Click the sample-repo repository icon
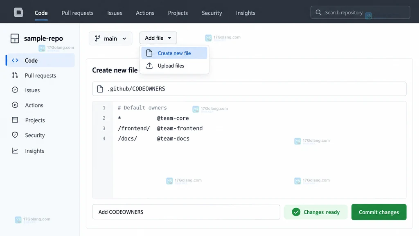Screen dimensions: 419x236 coord(15,38)
